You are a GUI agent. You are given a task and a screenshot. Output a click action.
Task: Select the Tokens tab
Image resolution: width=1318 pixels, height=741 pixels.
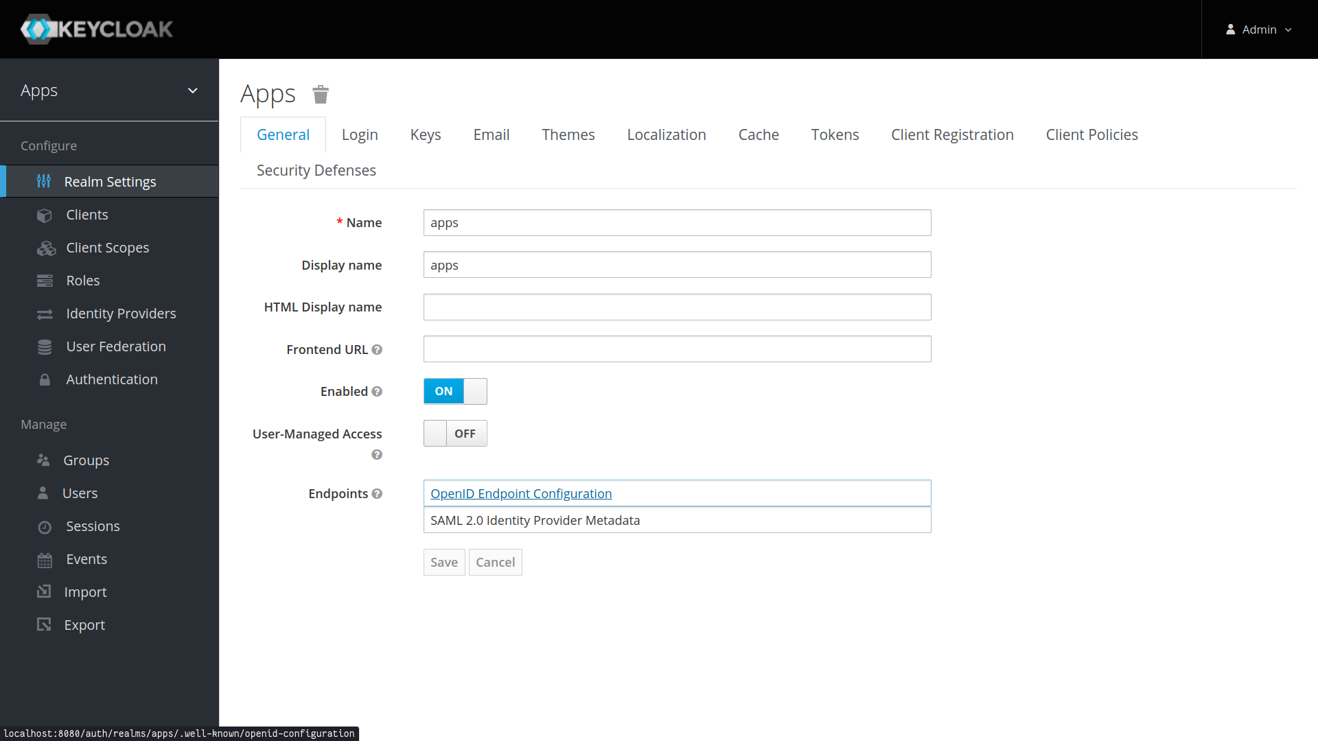[835, 134]
